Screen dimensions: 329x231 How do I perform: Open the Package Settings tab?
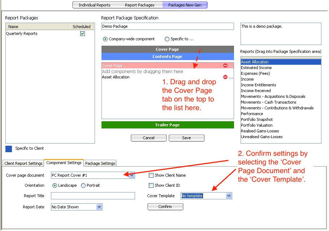click(100, 163)
